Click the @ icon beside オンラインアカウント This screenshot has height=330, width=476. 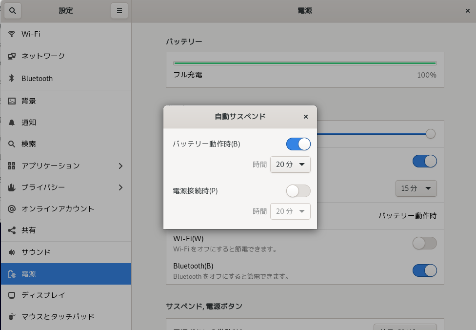coord(12,209)
